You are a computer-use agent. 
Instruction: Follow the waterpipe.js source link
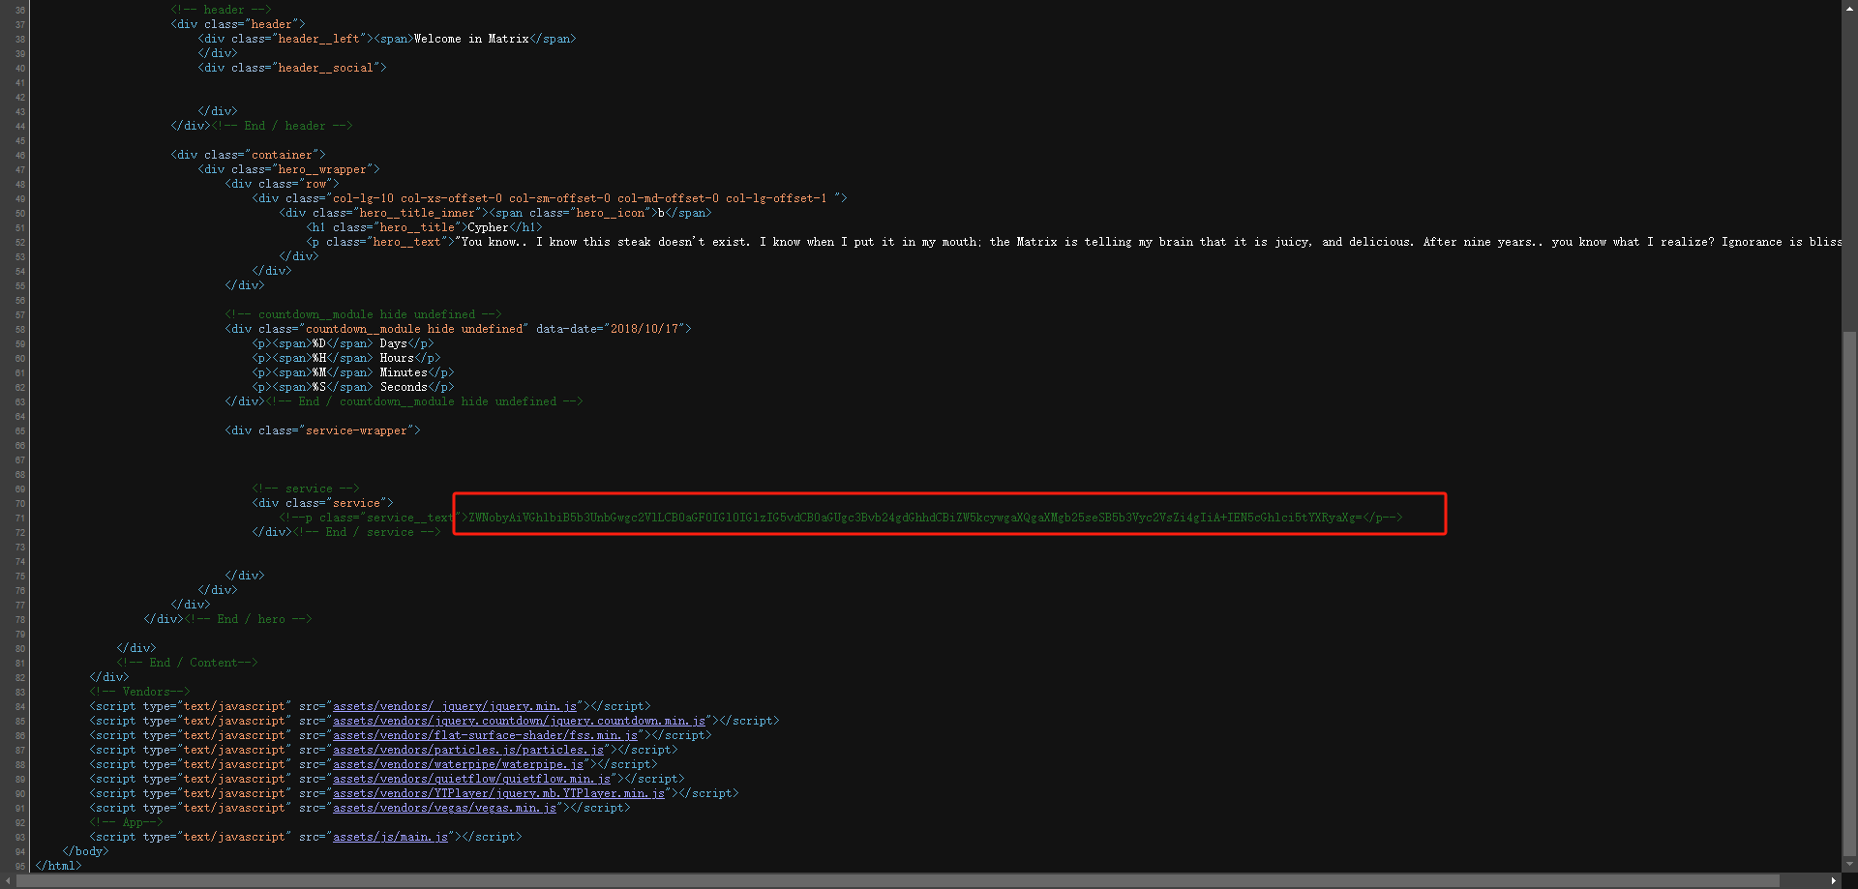click(x=458, y=764)
